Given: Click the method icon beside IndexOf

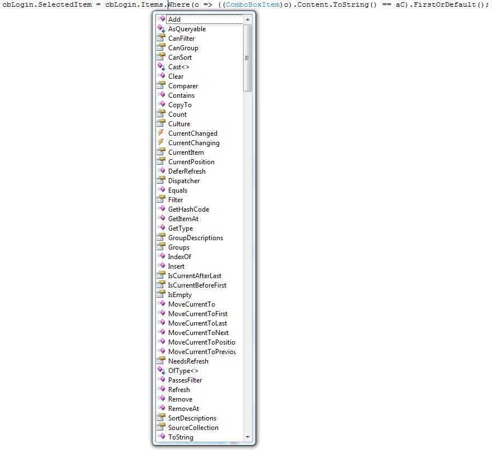Looking at the screenshot, I should [162, 256].
